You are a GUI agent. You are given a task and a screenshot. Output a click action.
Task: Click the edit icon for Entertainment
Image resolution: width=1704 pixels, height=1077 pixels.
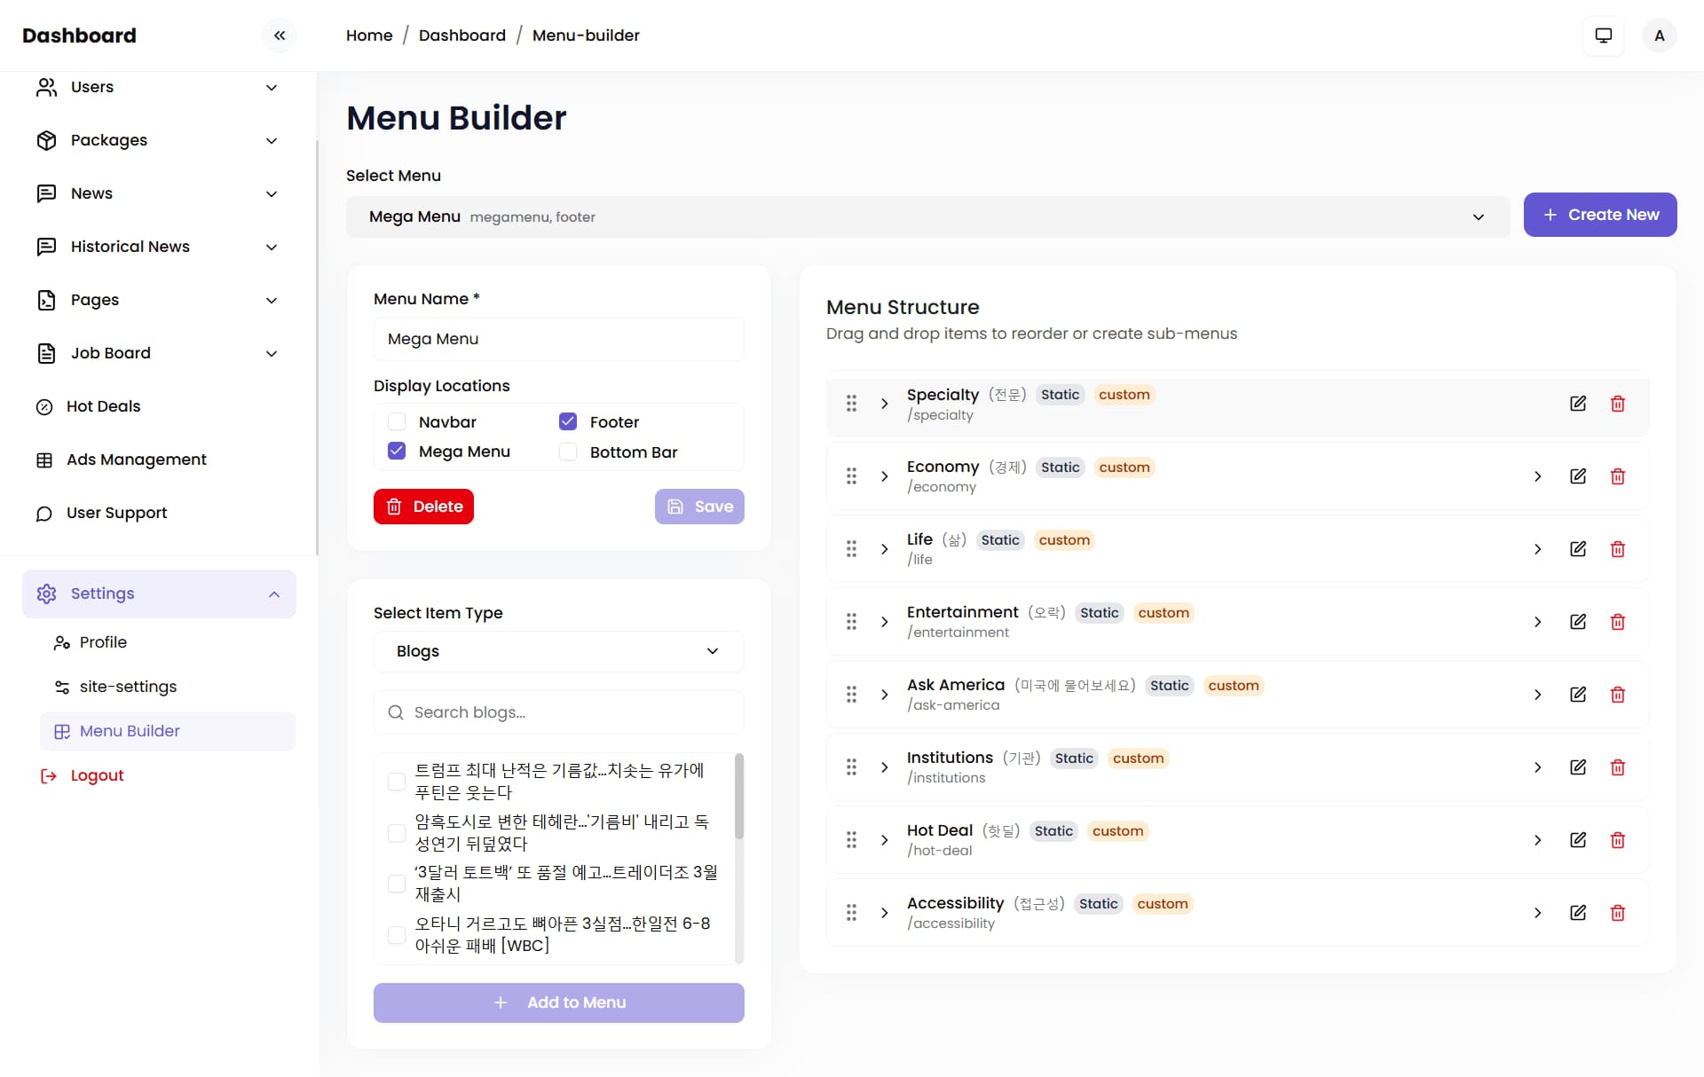click(1578, 622)
